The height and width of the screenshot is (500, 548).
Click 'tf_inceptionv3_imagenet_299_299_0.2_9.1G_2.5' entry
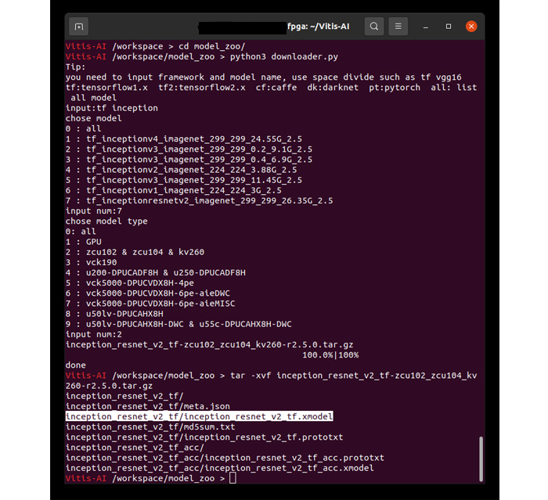199,149
